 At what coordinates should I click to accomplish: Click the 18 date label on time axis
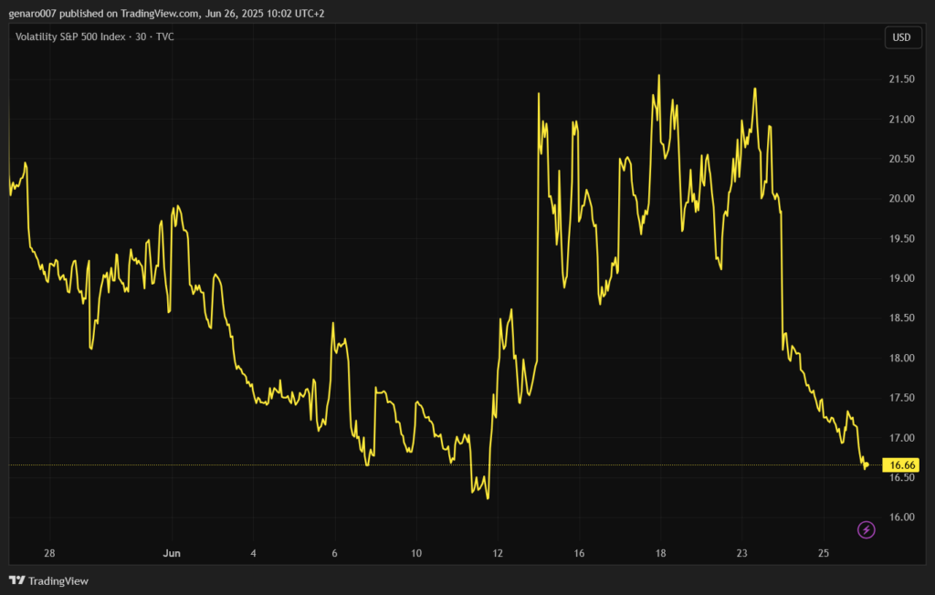(660, 553)
